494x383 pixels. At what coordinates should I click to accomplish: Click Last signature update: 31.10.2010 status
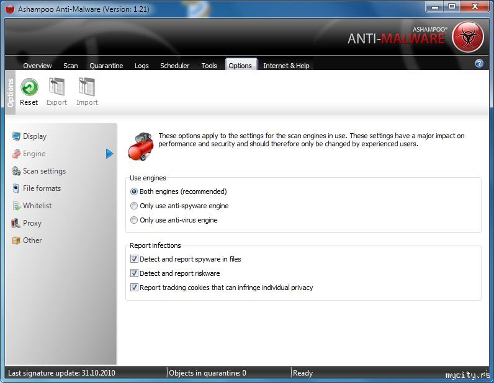point(62,373)
